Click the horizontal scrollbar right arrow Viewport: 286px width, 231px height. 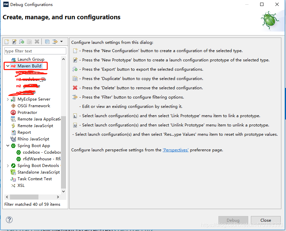pyautogui.click(x=58, y=197)
